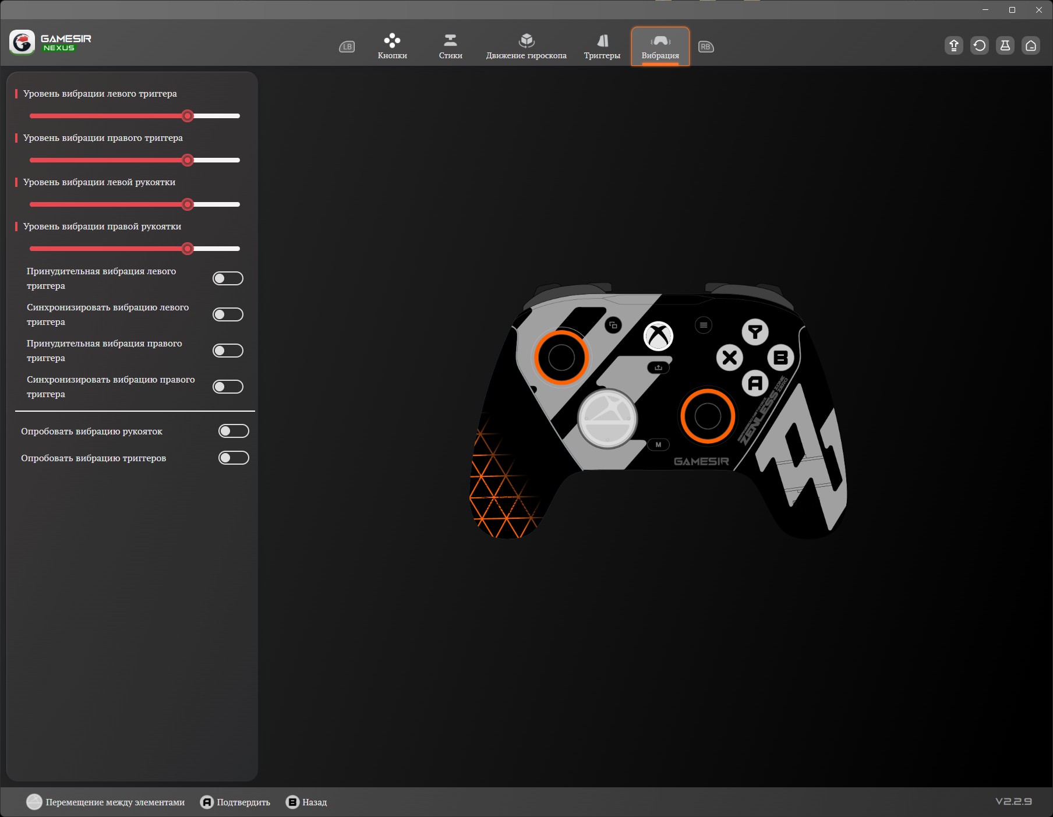Click the LB bumper icon
The width and height of the screenshot is (1053, 817).
click(x=347, y=47)
